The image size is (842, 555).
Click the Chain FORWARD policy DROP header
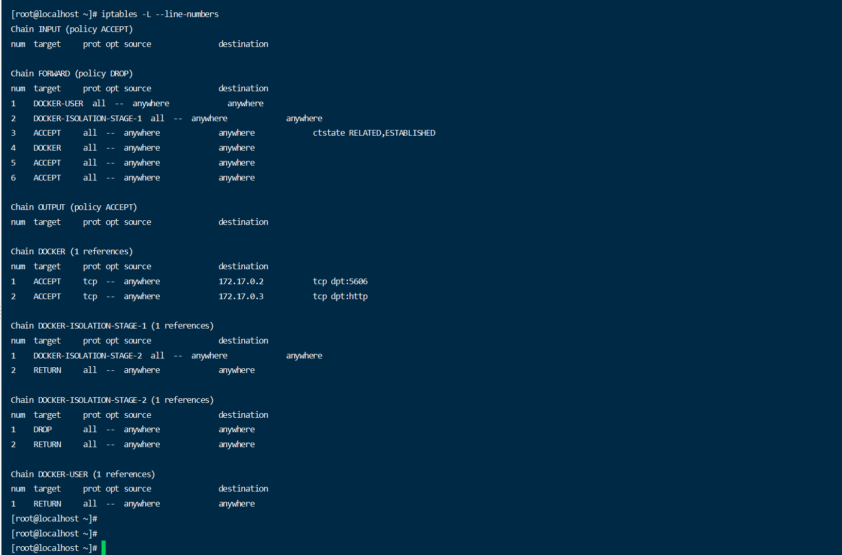tap(72, 74)
